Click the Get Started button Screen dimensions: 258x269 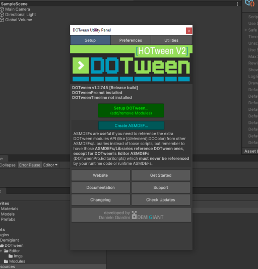point(161,175)
